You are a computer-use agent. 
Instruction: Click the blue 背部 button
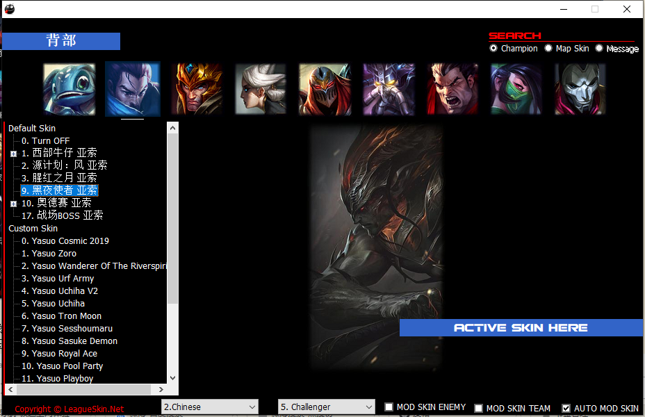(x=61, y=41)
